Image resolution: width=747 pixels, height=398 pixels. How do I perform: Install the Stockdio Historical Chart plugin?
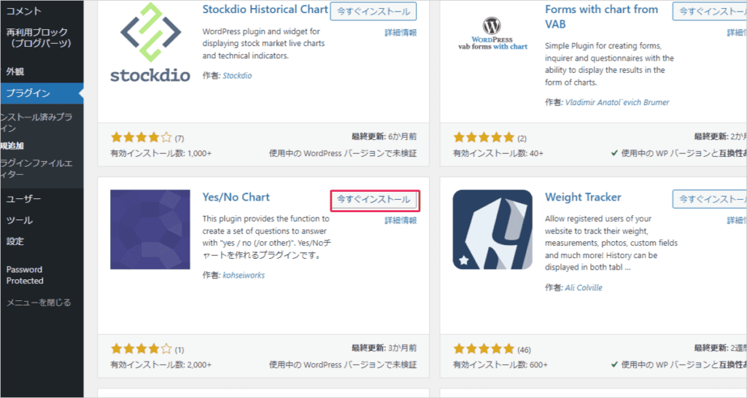pyautogui.click(x=373, y=12)
